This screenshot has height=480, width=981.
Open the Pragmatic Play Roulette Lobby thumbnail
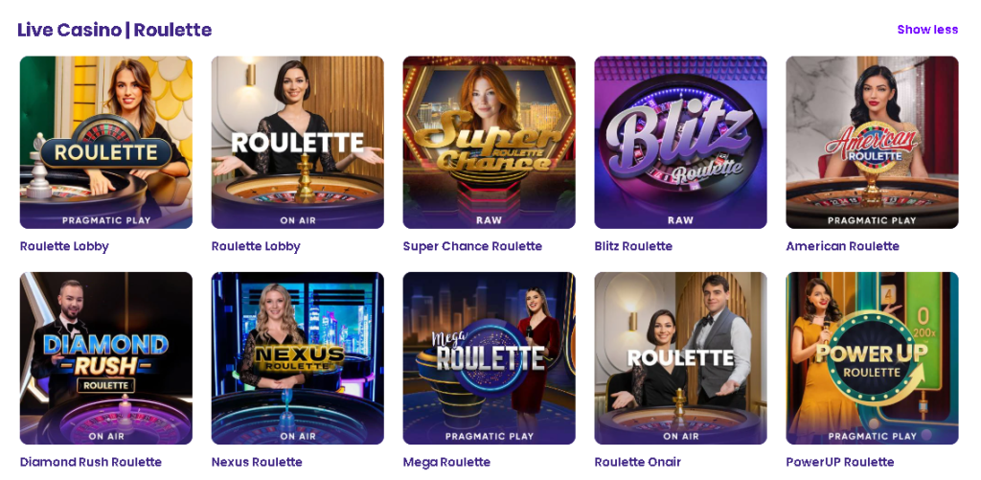[x=105, y=142]
